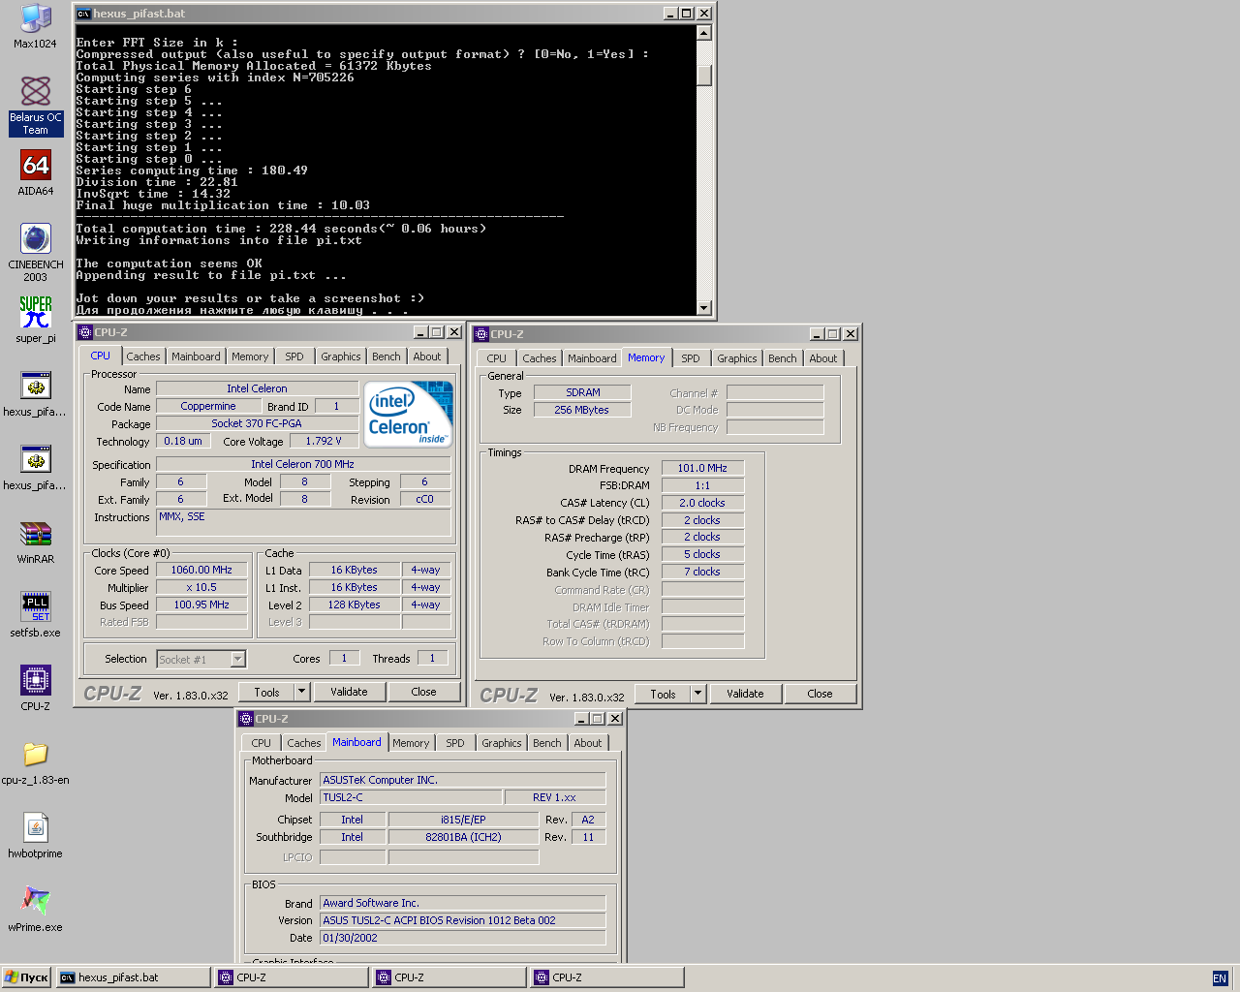The height and width of the screenshot is (992, 1240).
Task: Switch to CPU tab in Memory window
Action: pyautogui.click(x=497, y=358)
